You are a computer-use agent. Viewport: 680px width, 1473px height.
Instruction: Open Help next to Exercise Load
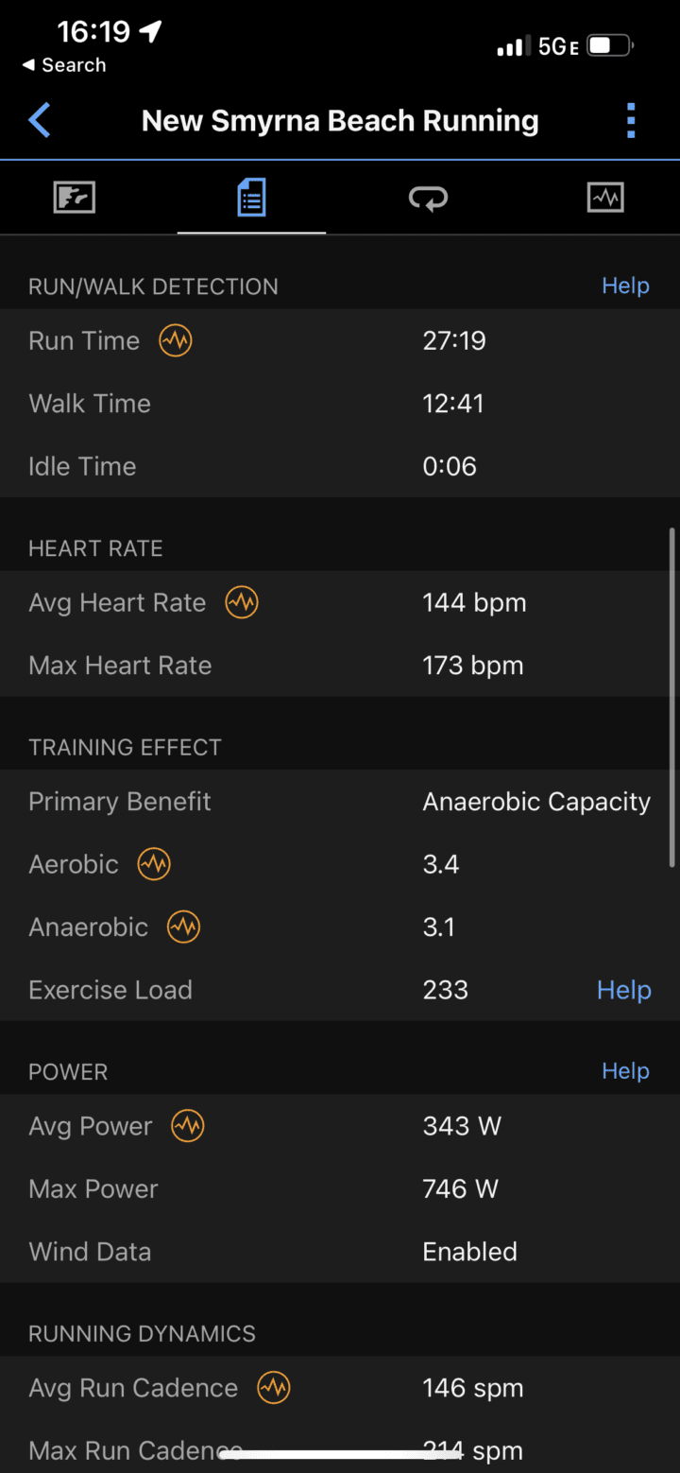[x=623, y=990]
